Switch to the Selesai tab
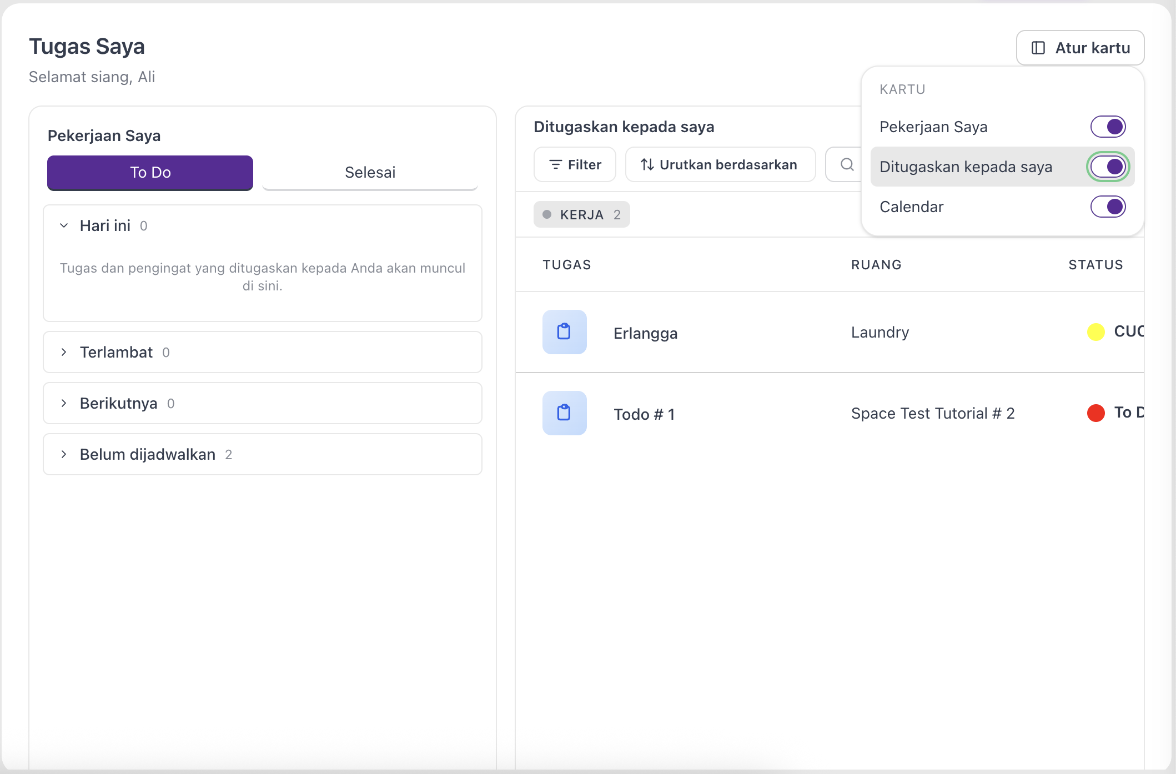The image size is (1176, 774). coord(370,172)
